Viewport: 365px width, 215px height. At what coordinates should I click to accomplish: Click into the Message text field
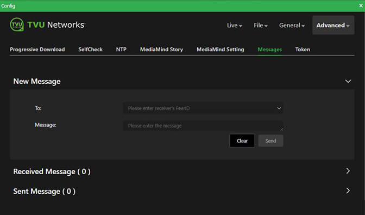(203, 126)
